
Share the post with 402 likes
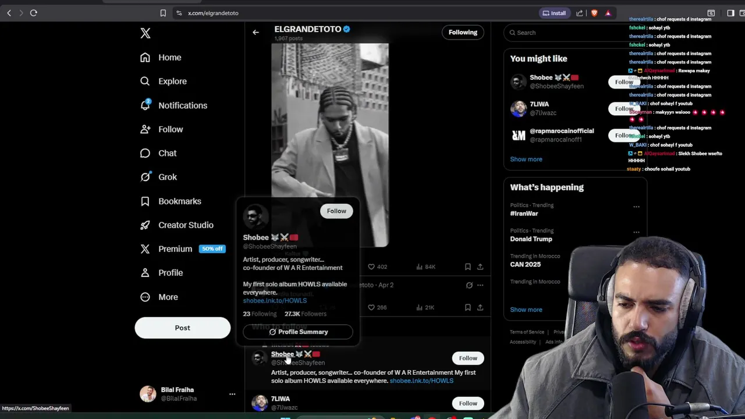480,267
